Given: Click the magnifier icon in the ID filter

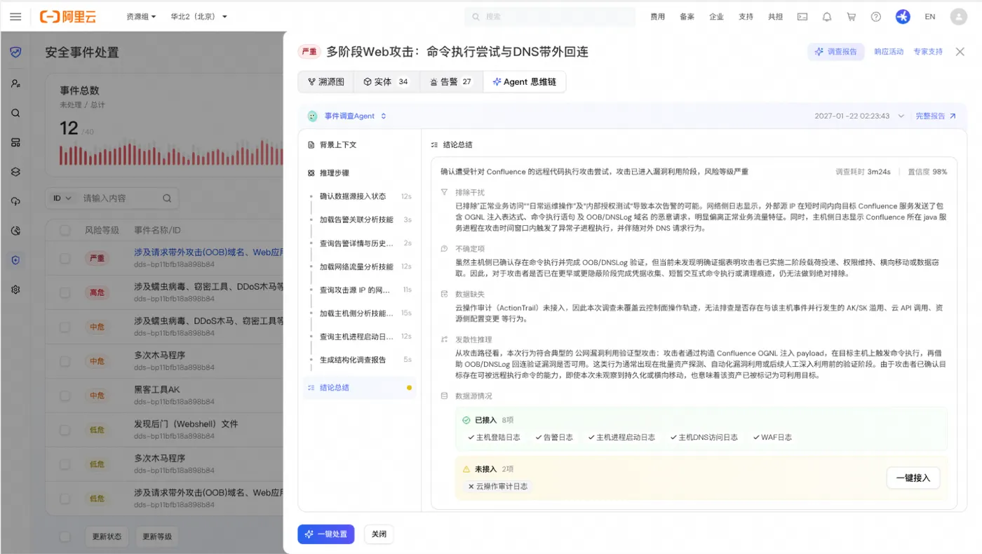Looking at the screenshot, I should tap(167, 198).
